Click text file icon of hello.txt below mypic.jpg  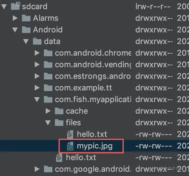click(59, 157)
